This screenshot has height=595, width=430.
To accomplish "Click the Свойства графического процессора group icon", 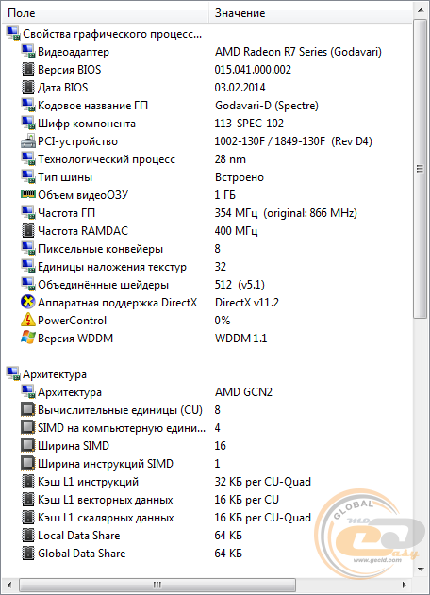I will (x=13, y=33).
